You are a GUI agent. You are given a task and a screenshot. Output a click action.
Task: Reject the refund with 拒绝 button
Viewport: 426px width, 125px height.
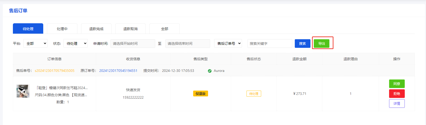pos(397,94)
